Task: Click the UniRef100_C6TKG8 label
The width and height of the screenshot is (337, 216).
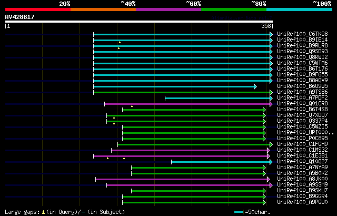Action: point(302,34)
